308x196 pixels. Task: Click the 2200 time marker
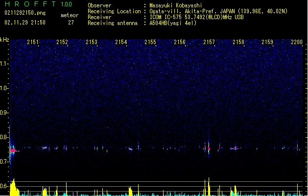297,42
